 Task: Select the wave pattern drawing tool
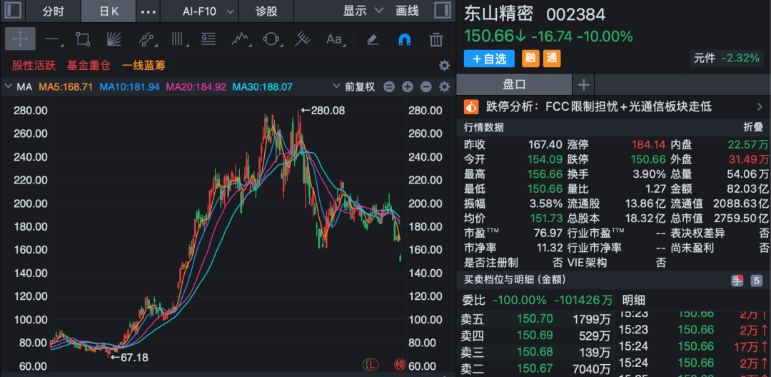(241, 39)
